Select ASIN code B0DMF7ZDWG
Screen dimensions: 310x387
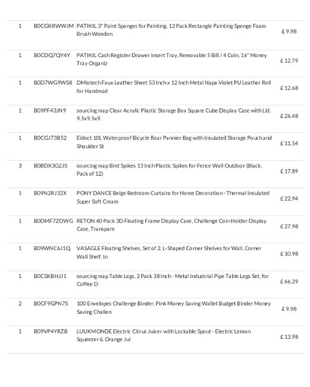(54, 221)
